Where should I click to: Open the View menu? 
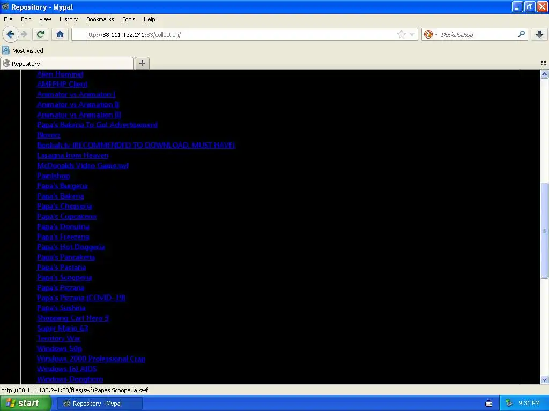[45, 19]
